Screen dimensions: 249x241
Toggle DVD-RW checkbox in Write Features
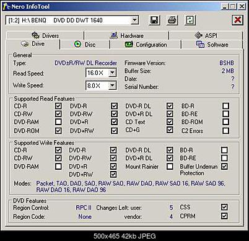pyautogui.click(x=113, y=158)
